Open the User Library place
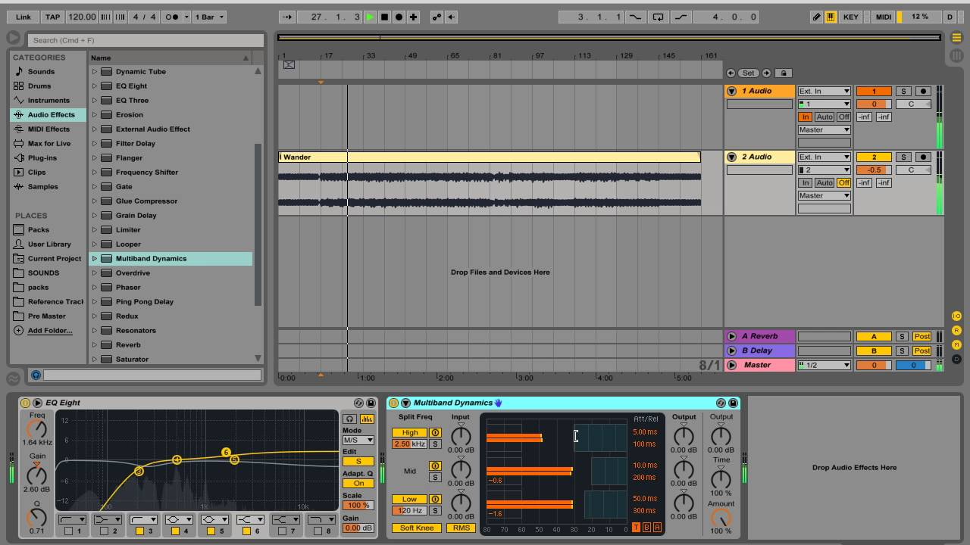This screenshot has width=970, height=545. (x=49, y=244)
